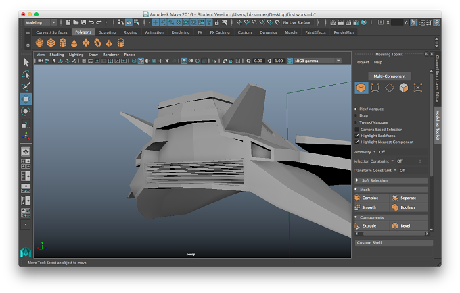Toggle wireframe display in viewport toolbar
Screen dimensions: 460x293
point(134,61)
